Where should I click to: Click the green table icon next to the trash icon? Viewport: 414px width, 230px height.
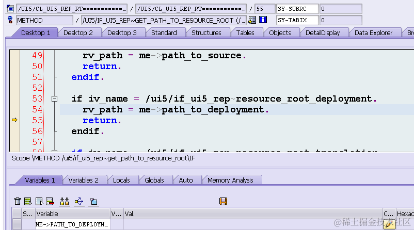[28, 201]
